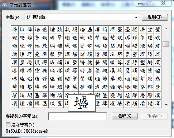Click the scroll-down arrow of the character grid

click(x=166, y=105)
